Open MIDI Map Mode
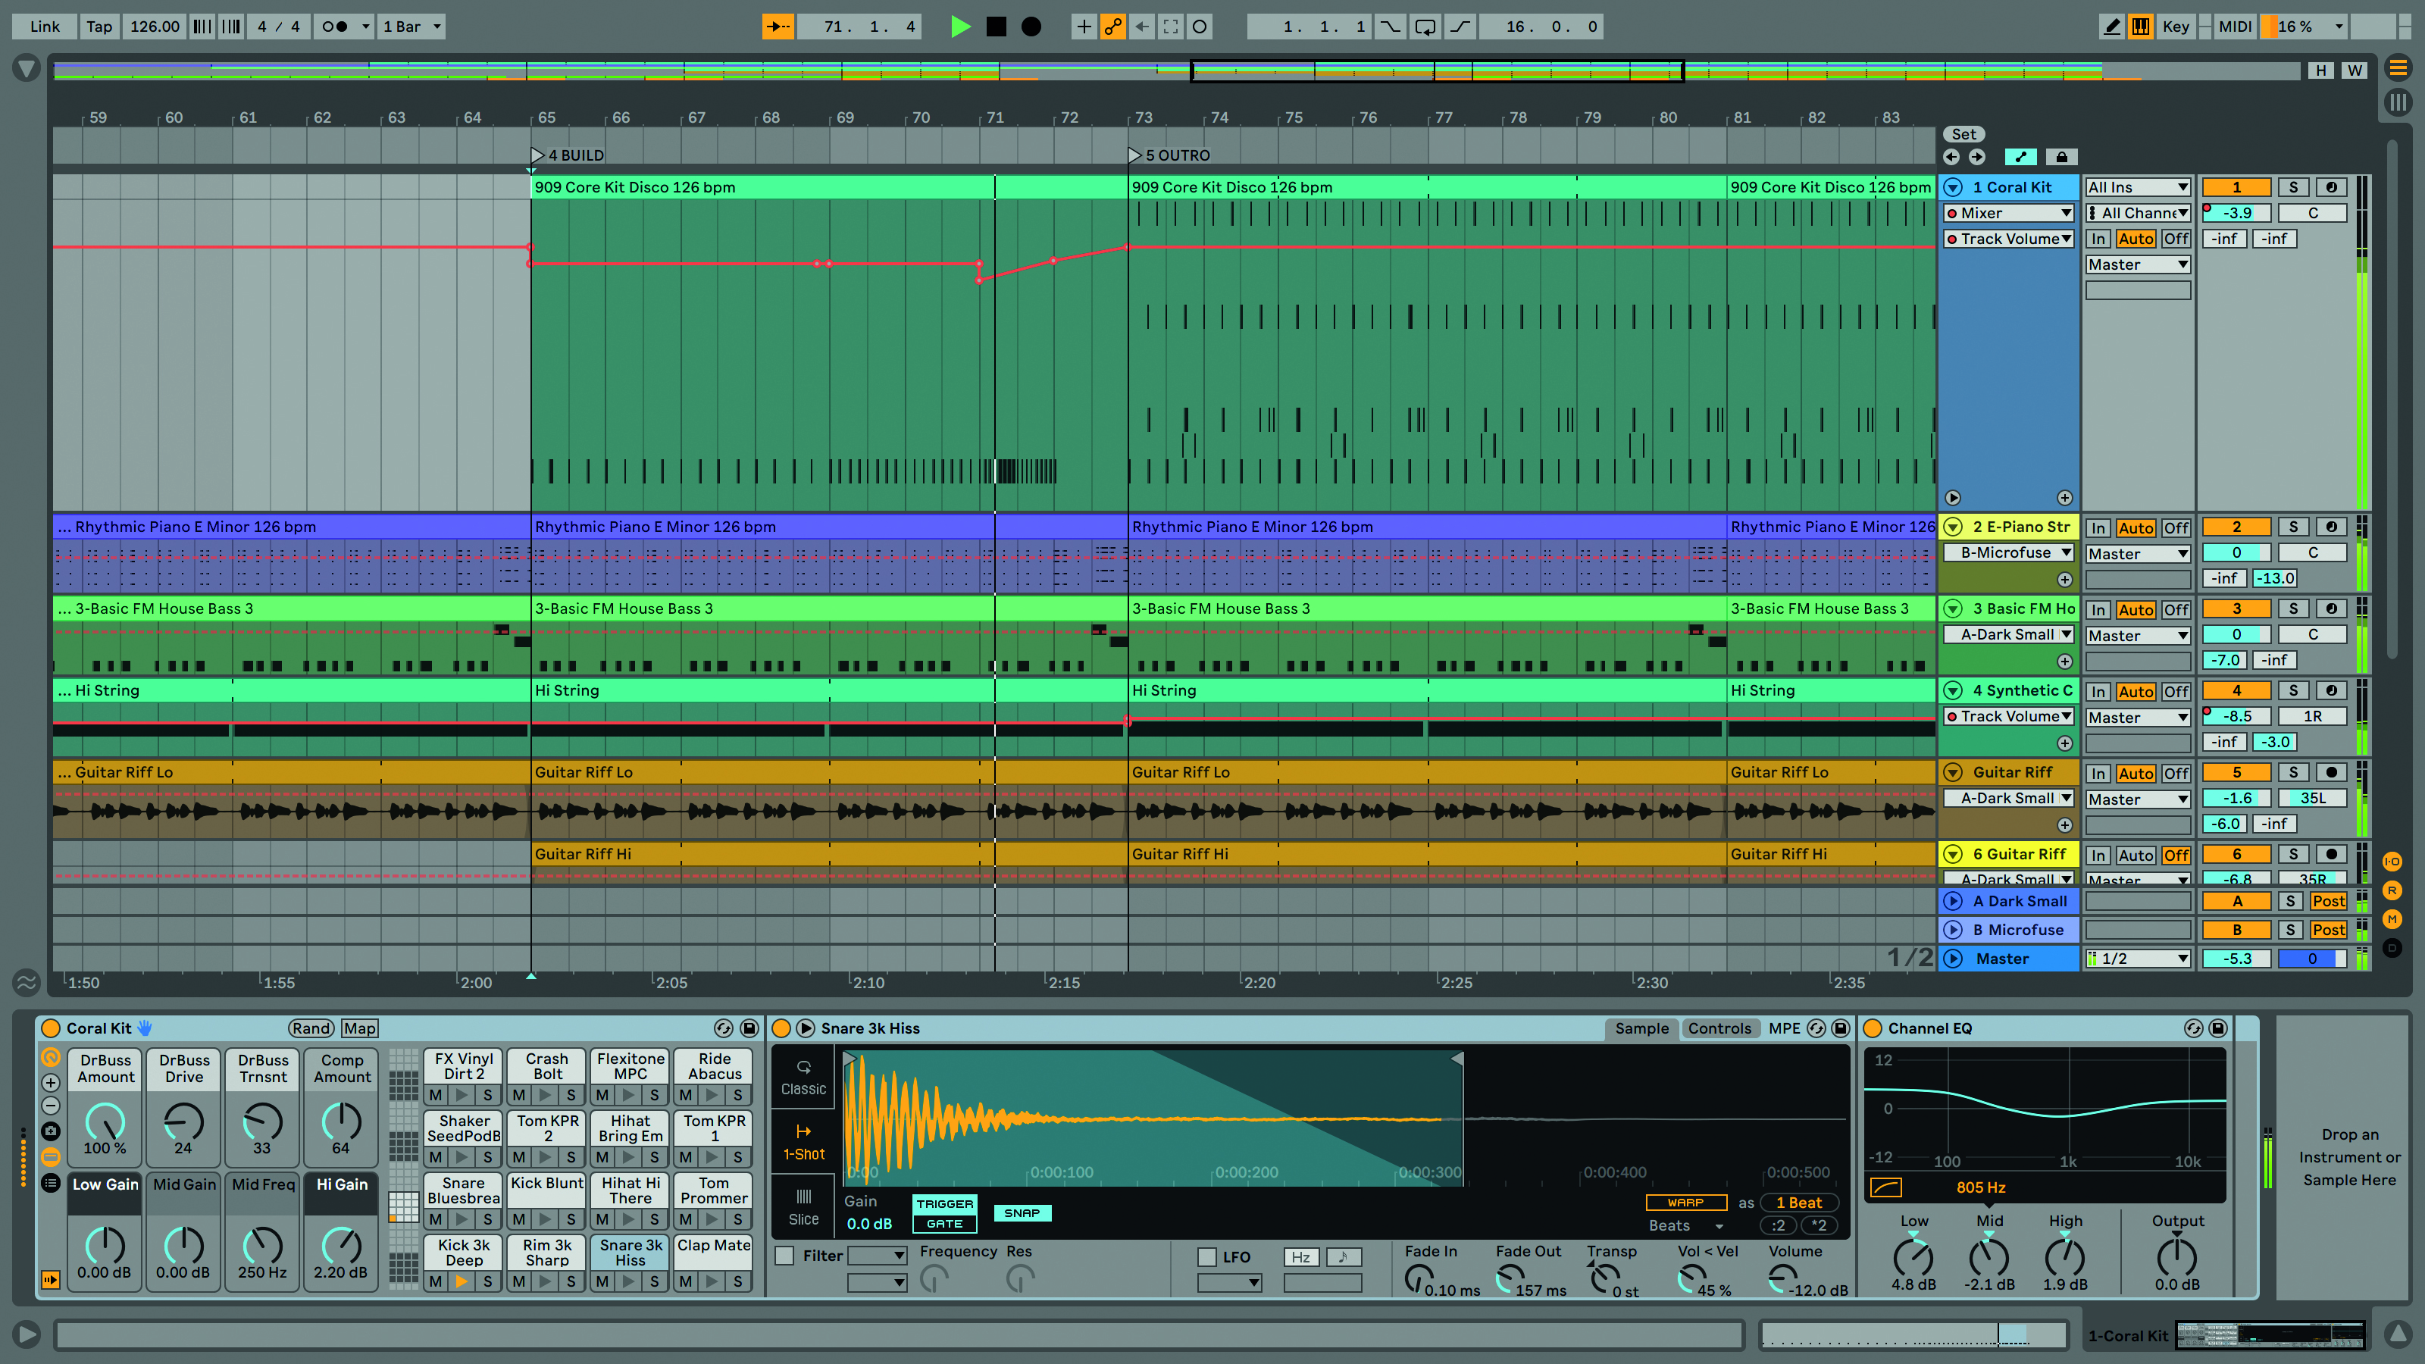This screenshot has height=1364, width=2425. (x=2234, y=27)
